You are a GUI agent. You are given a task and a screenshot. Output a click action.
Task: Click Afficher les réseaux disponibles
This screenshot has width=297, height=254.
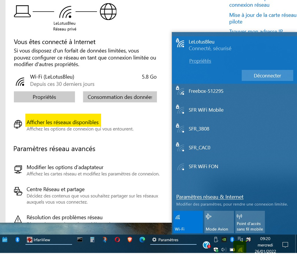click(x=62, y=122)
